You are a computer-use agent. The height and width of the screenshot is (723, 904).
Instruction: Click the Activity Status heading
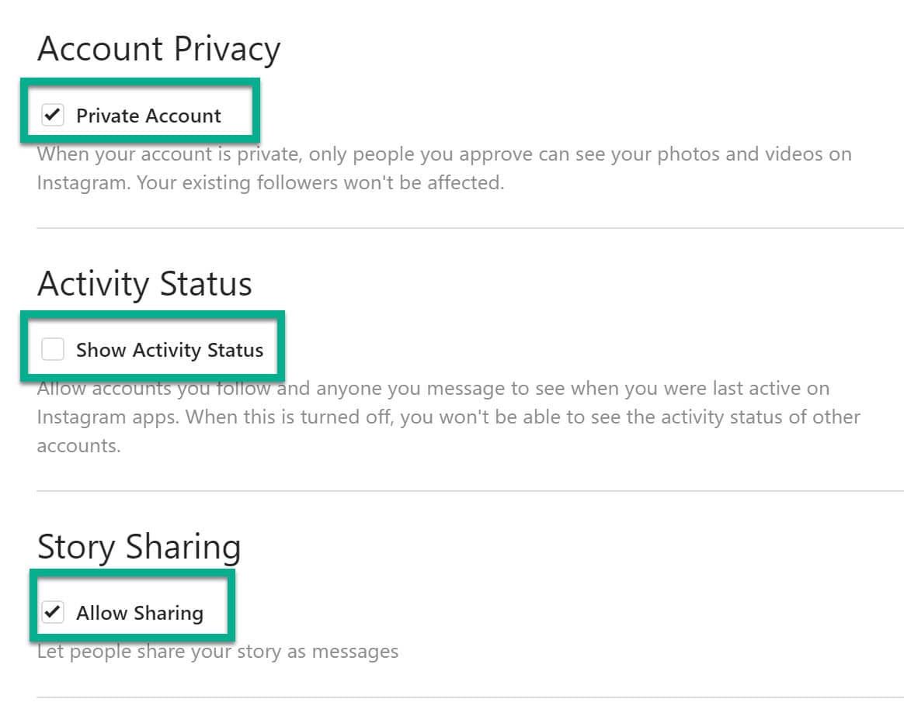[x=144, y=283]
